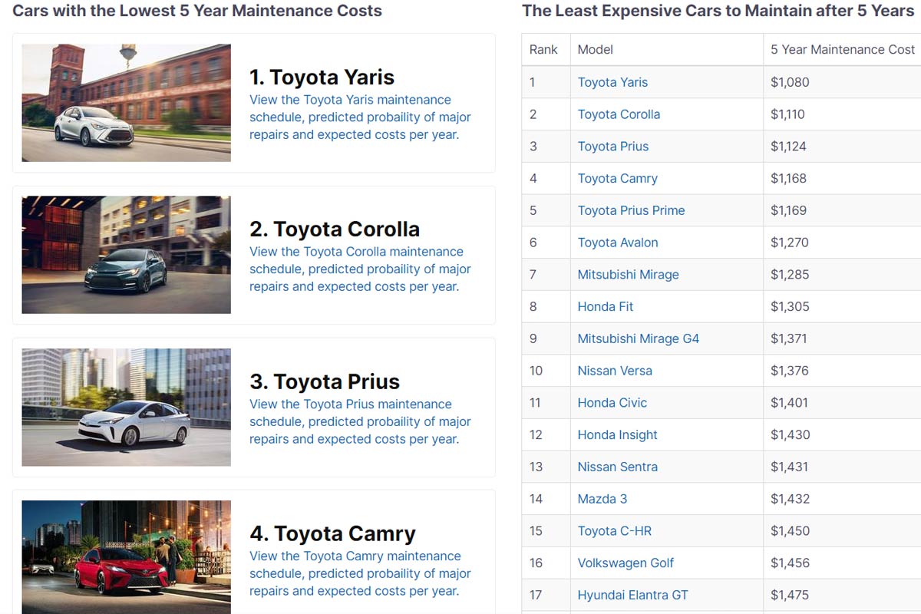Click Toyota Yaris in the table
Viewport: 921px width, 614px height.
coord(612,82)
